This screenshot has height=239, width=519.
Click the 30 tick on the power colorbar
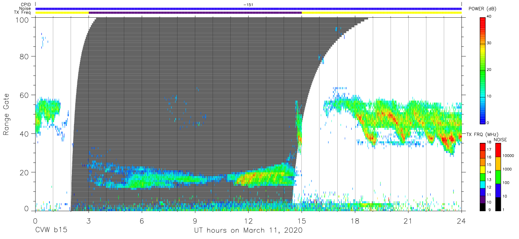tap(490, 43)
